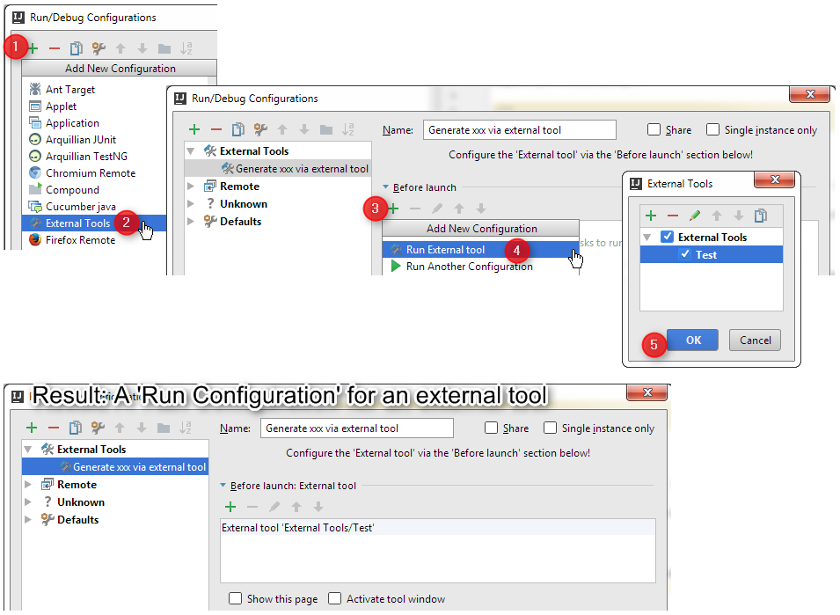
Task: Copy configuration in bottom result dialog toolbar
Action: tap(76, 428)
